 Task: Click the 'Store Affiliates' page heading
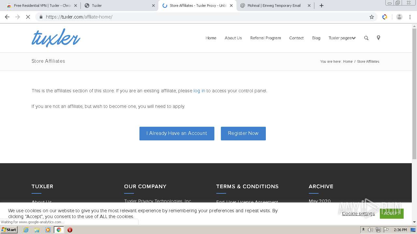tap(48, 61)
